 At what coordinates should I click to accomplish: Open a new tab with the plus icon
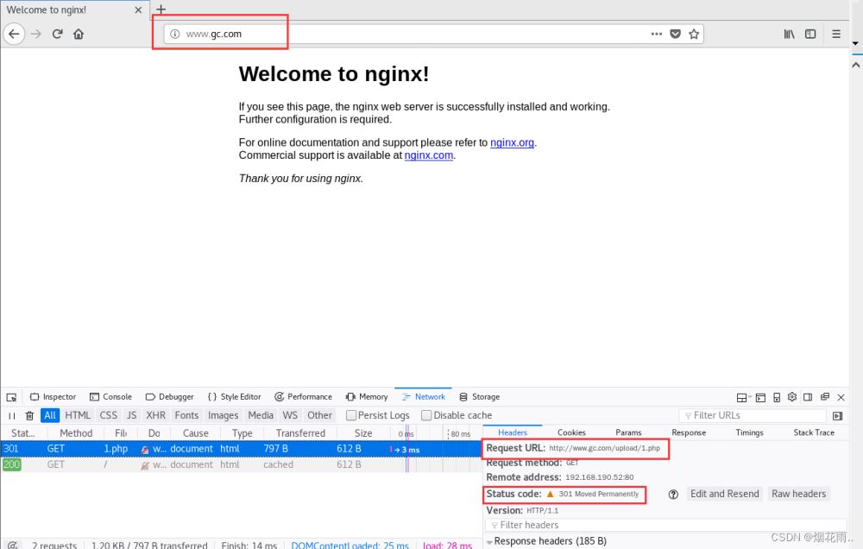tap(161, 9)
